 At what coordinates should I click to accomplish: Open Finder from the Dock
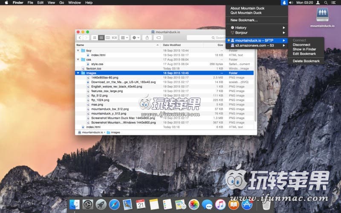tap(74, 204)
